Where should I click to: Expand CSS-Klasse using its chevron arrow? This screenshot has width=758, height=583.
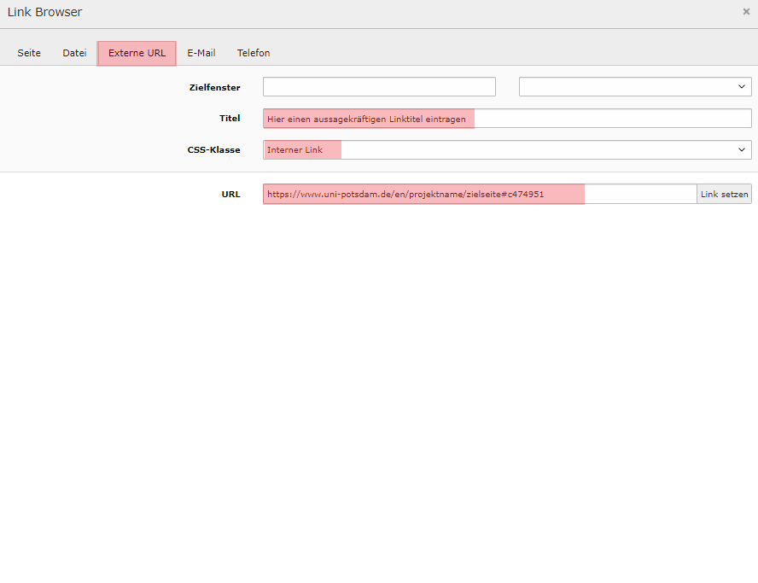742,150
